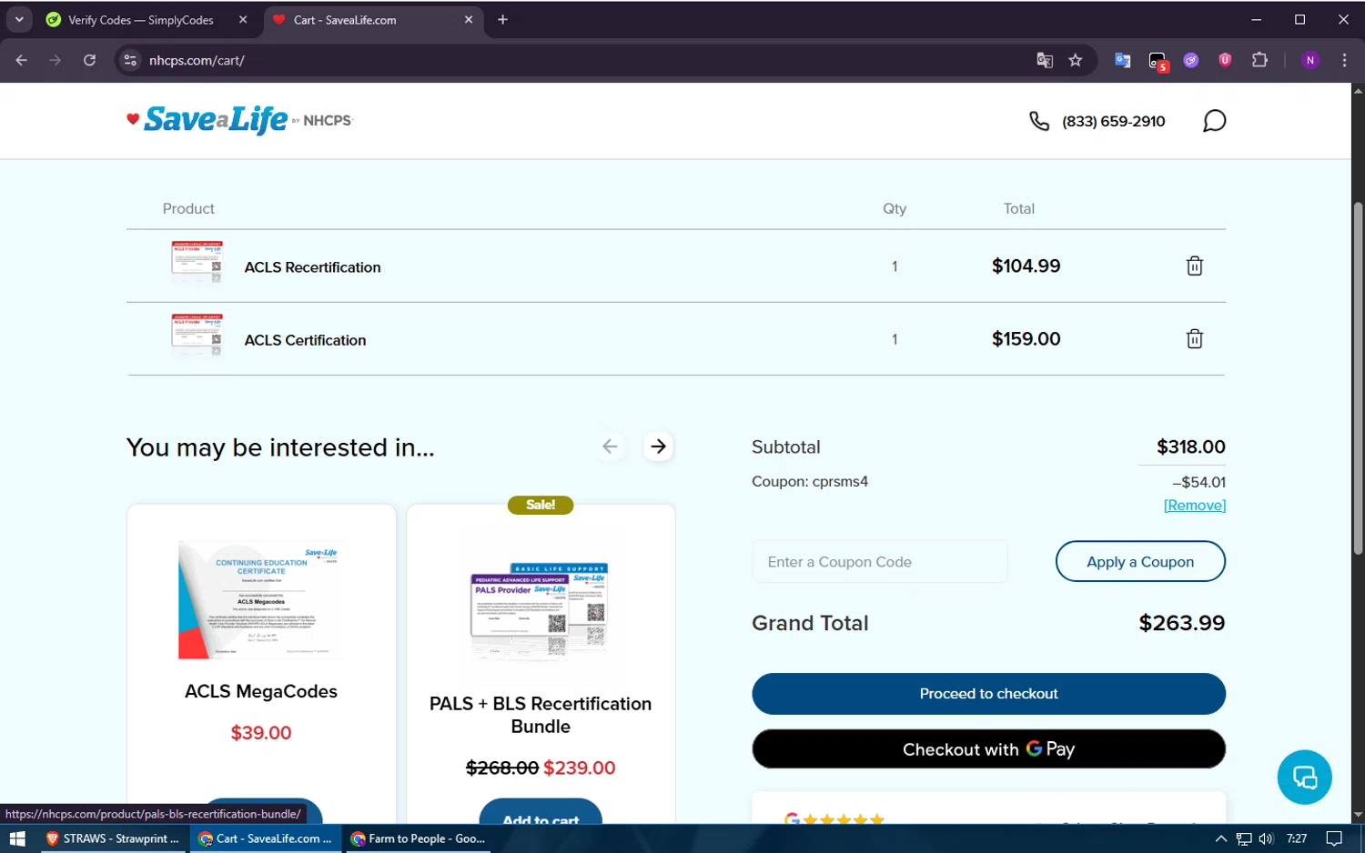Click the page vertical scrollbar thumb
The image size is (1365, 853).
coord(1358,377)
